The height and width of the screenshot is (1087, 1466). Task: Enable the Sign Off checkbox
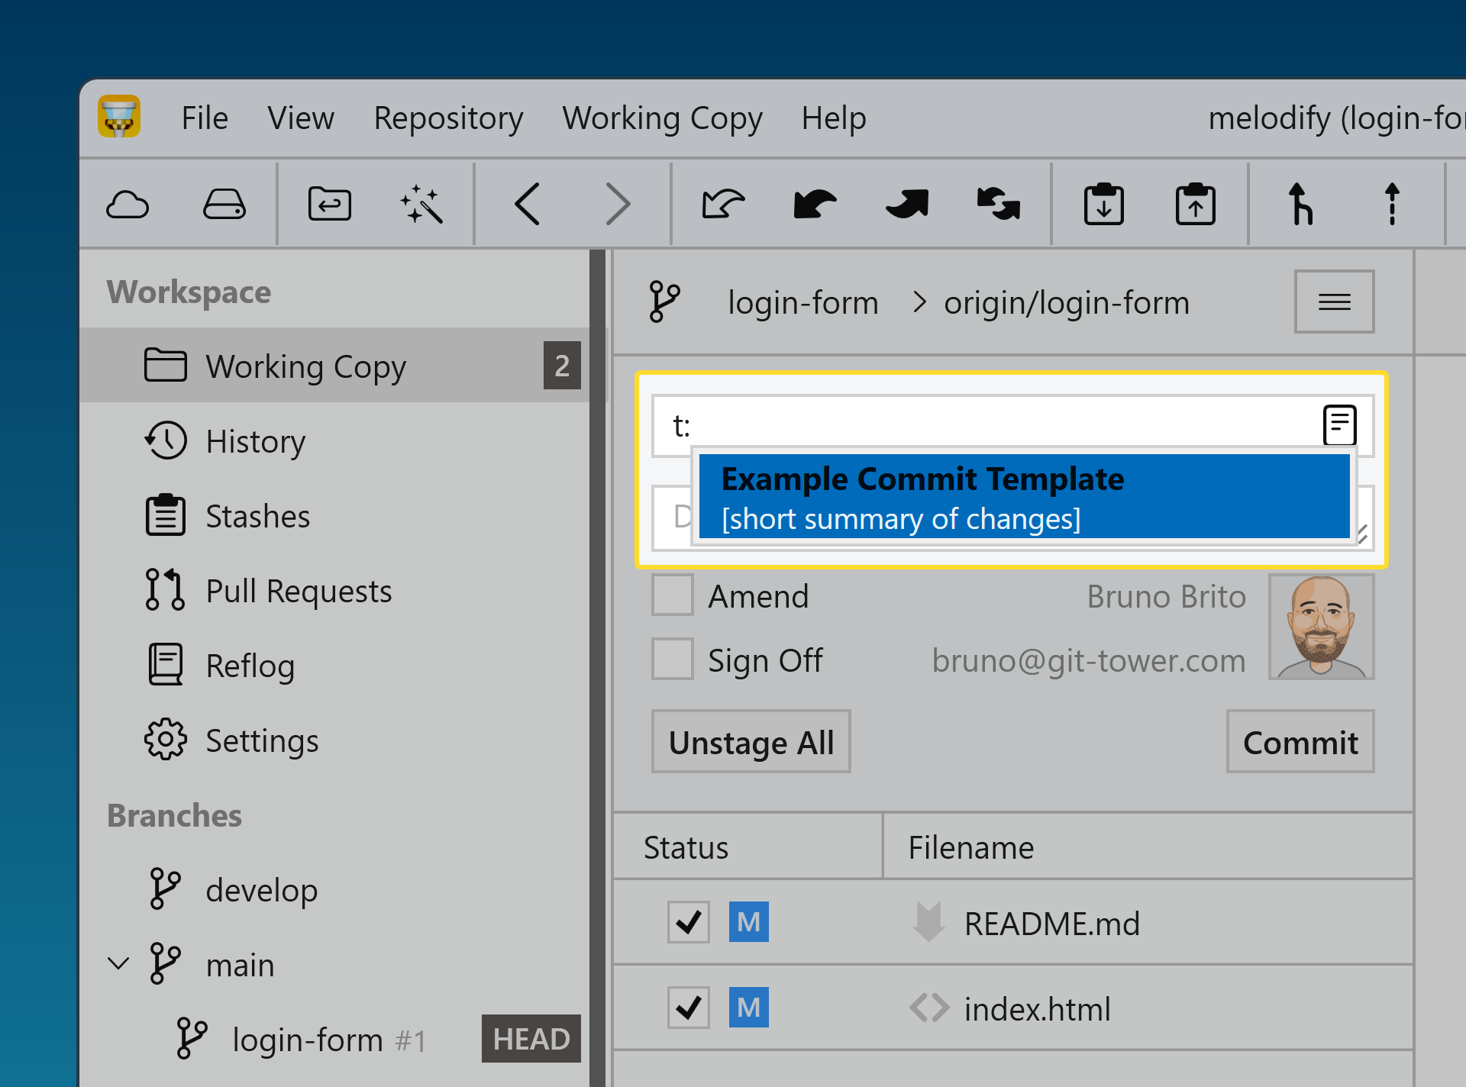click(672, 660)
